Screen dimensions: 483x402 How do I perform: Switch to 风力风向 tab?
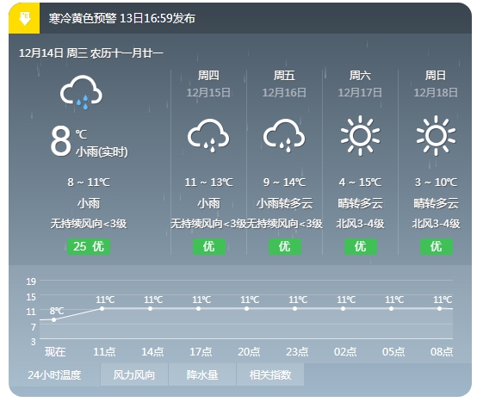134,374
